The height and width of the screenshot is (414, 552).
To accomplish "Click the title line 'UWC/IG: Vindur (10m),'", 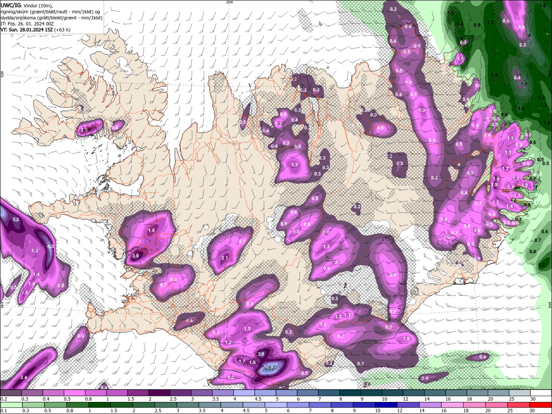I will (27, 5).
